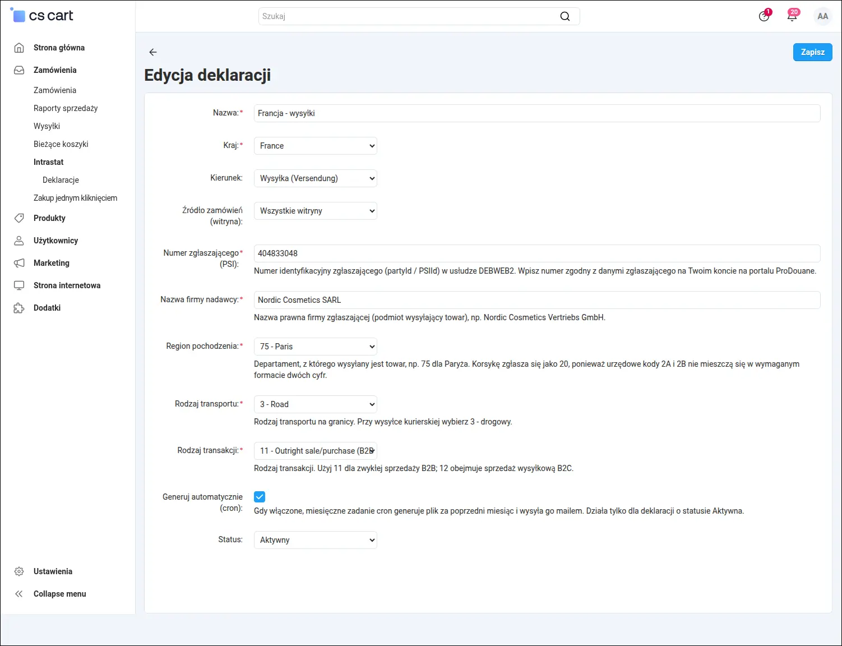Click the puzzle icon beside Dodatki
Image resolution: width=842 pixels, height=646 pixels.
pos(19,308)
